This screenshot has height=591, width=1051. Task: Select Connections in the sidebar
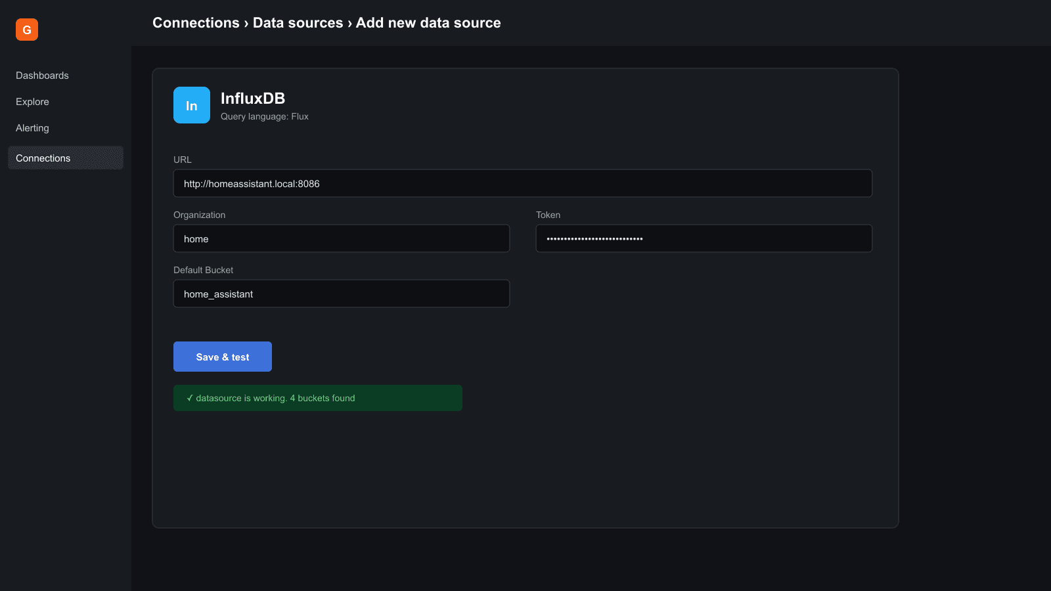tap(66, 158)
